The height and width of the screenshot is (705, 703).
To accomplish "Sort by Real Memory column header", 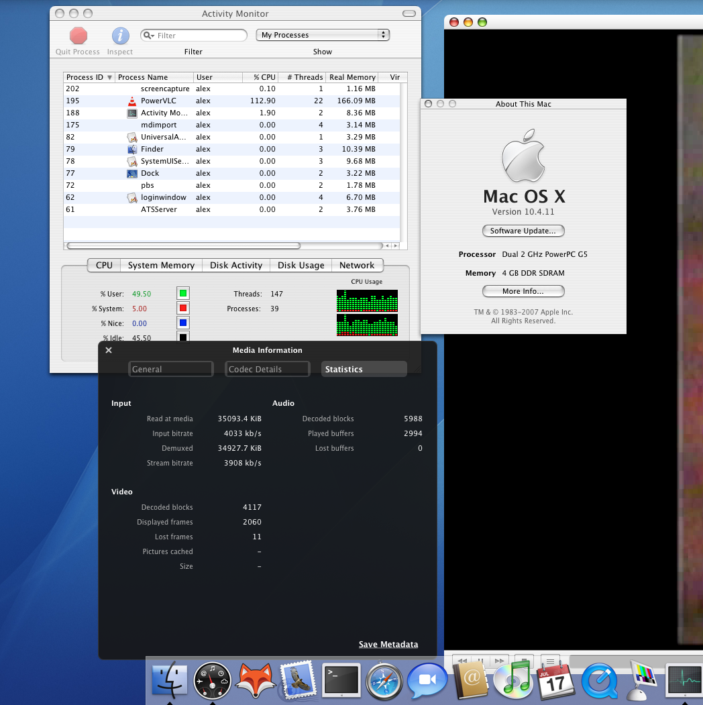I will coord(352,77).
